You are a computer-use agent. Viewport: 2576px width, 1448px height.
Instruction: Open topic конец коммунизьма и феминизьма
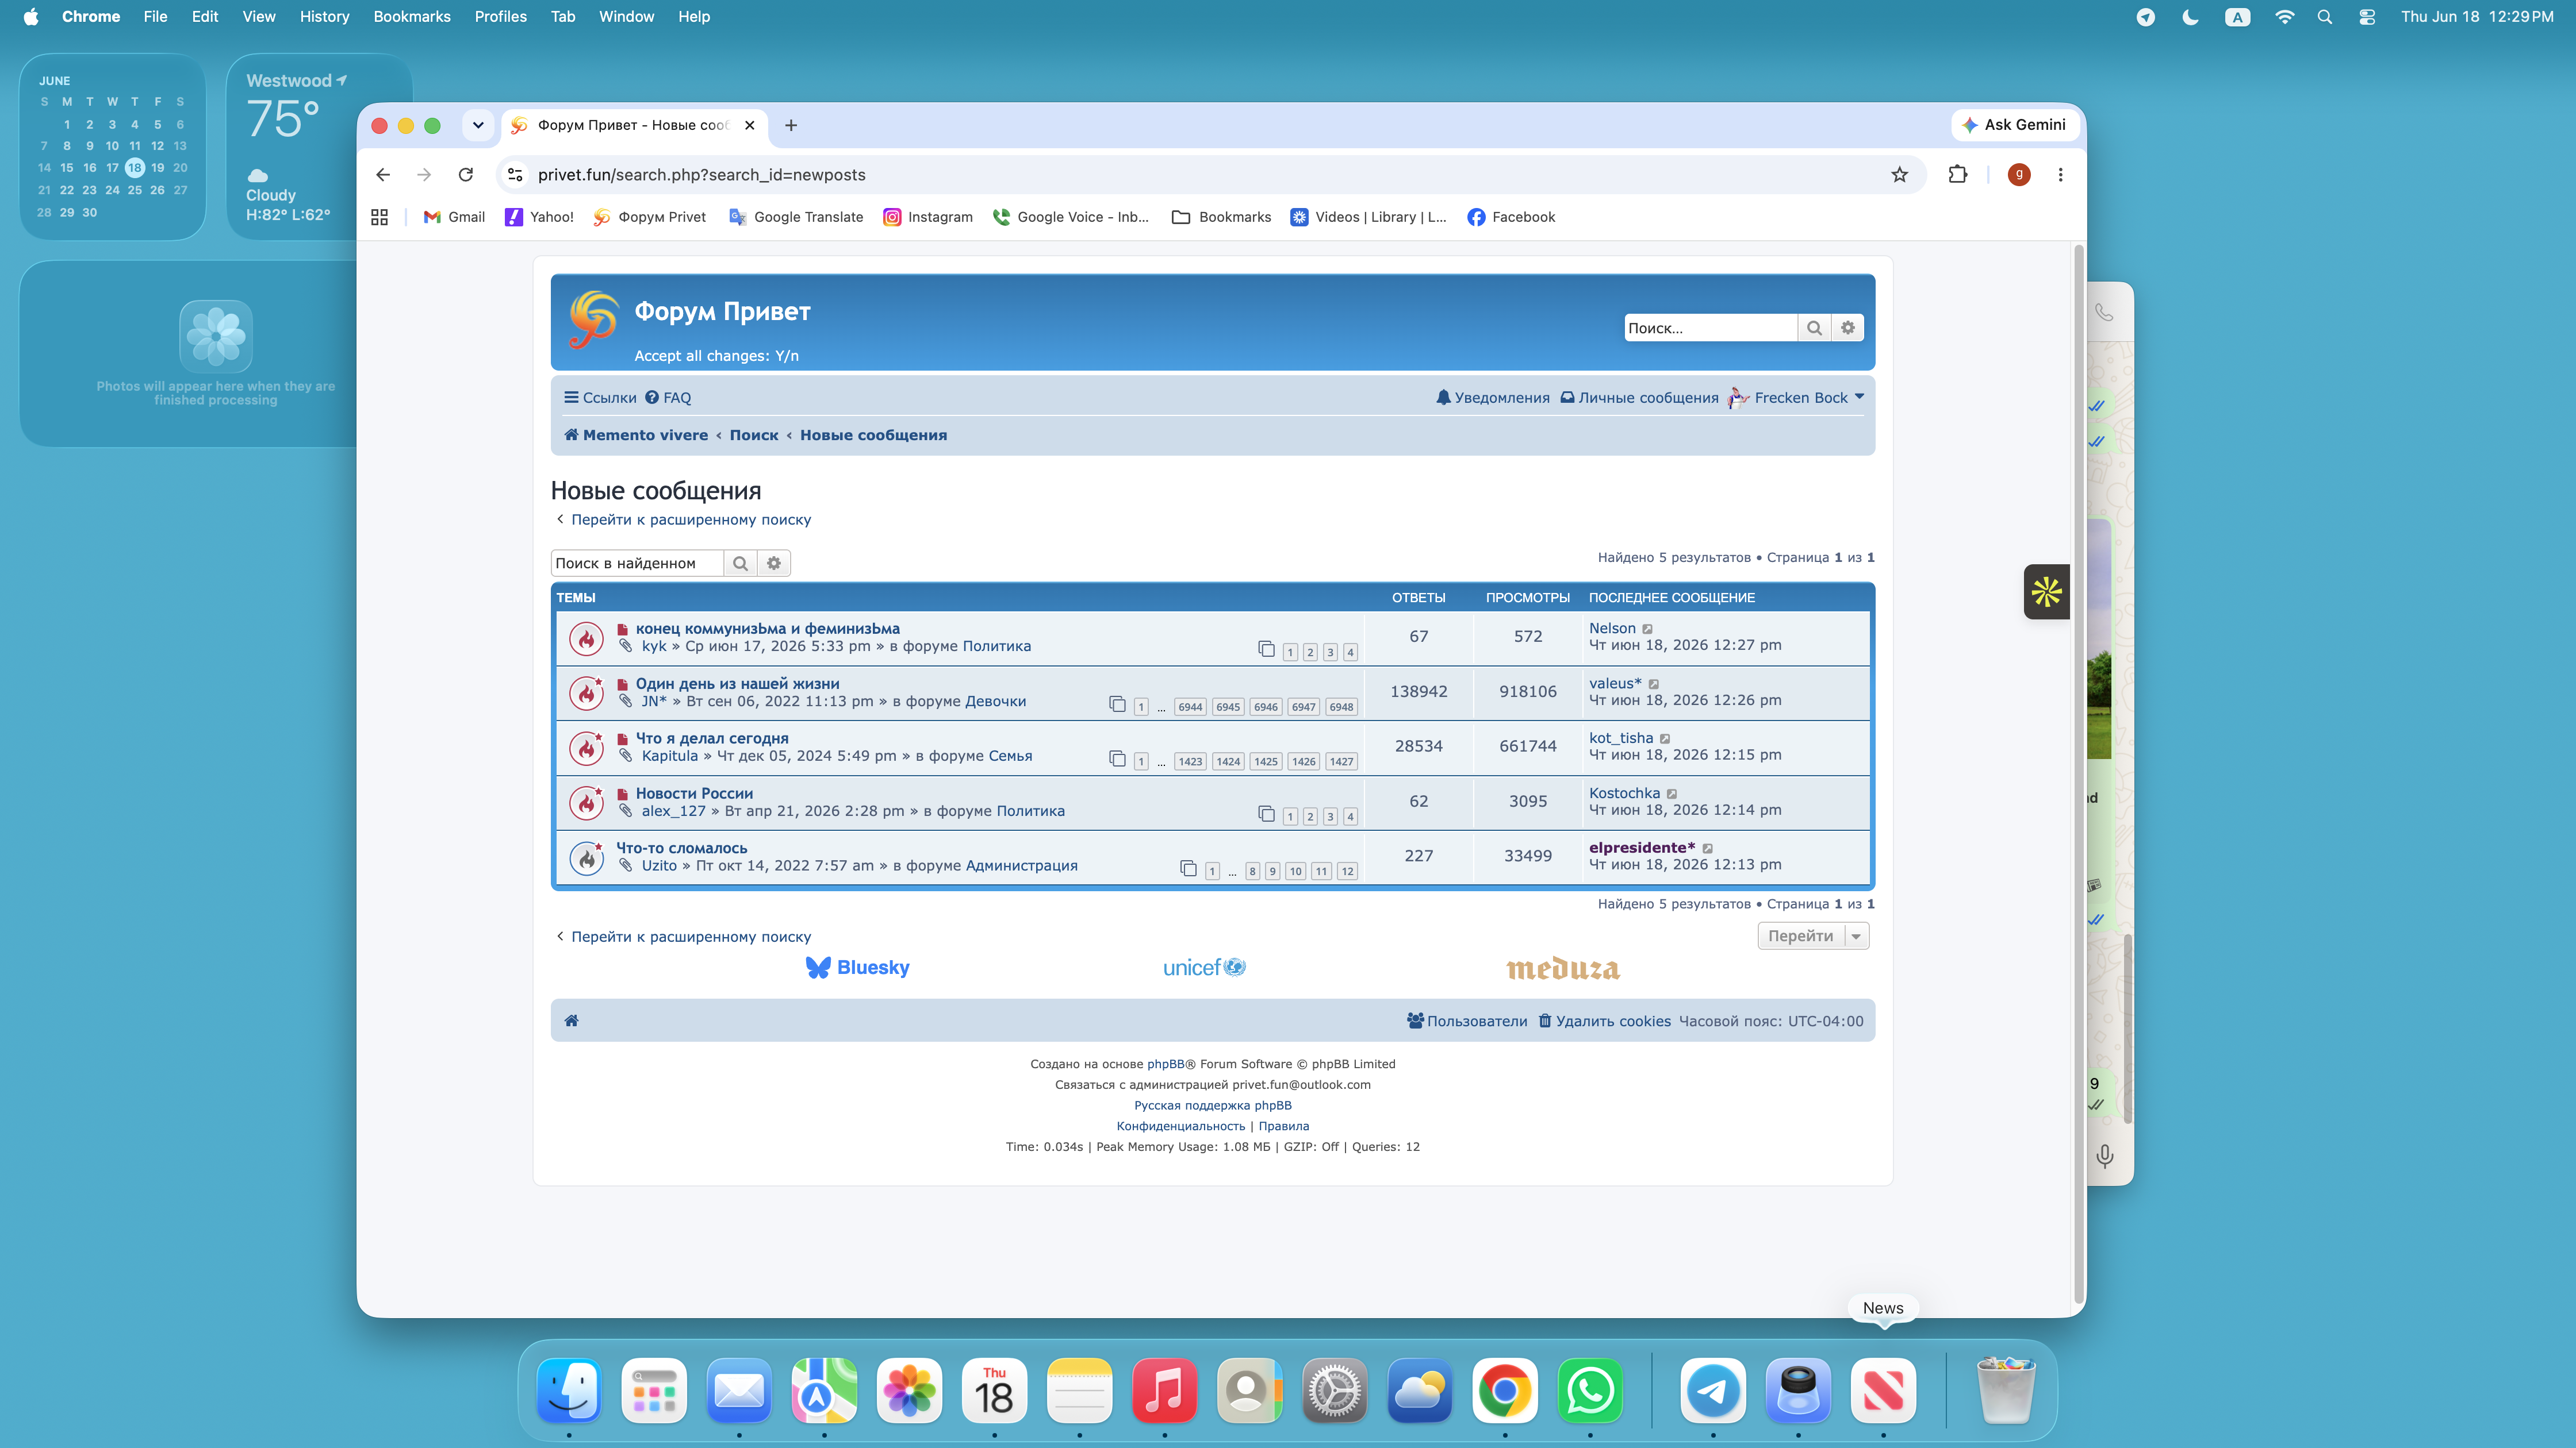pyautogui.click(x=768, y=629)
